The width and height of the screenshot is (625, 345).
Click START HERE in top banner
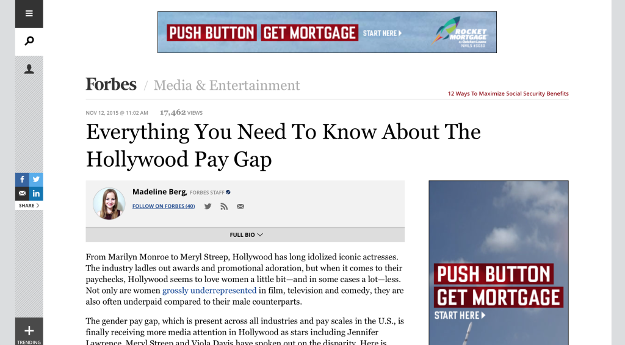point(382,33)
